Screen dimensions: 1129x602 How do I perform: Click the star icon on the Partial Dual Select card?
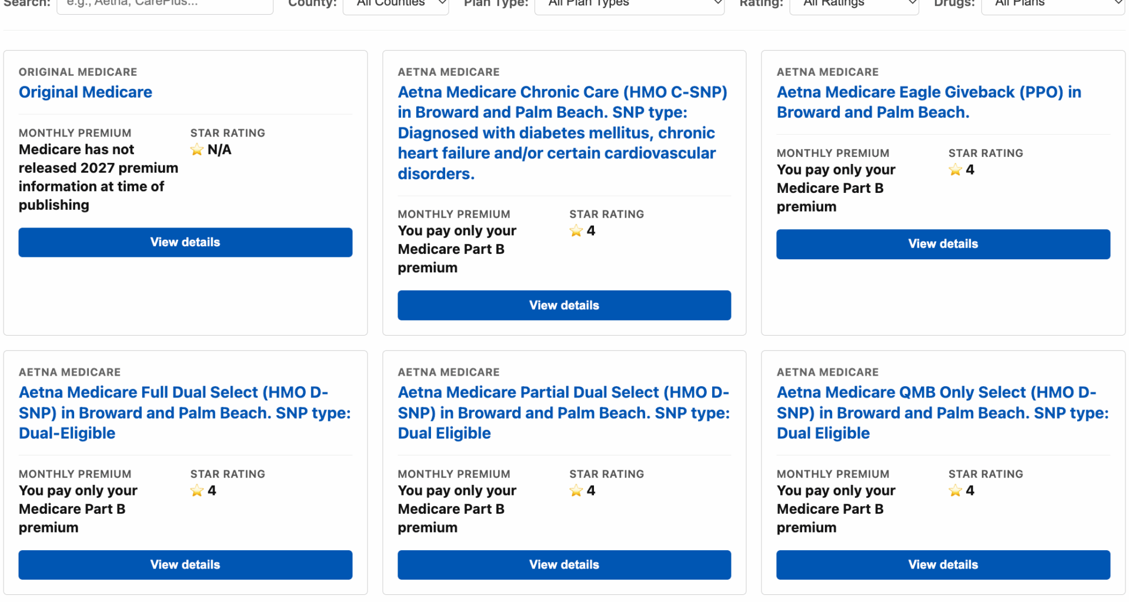(x=576, y=491)
